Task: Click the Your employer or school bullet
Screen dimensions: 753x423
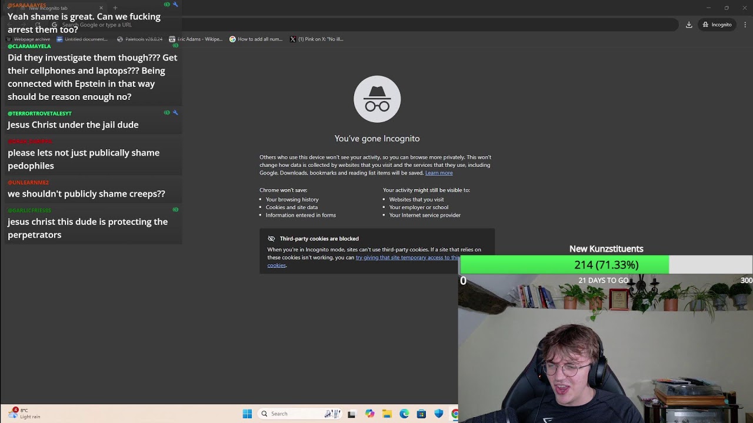Action: 419,207
